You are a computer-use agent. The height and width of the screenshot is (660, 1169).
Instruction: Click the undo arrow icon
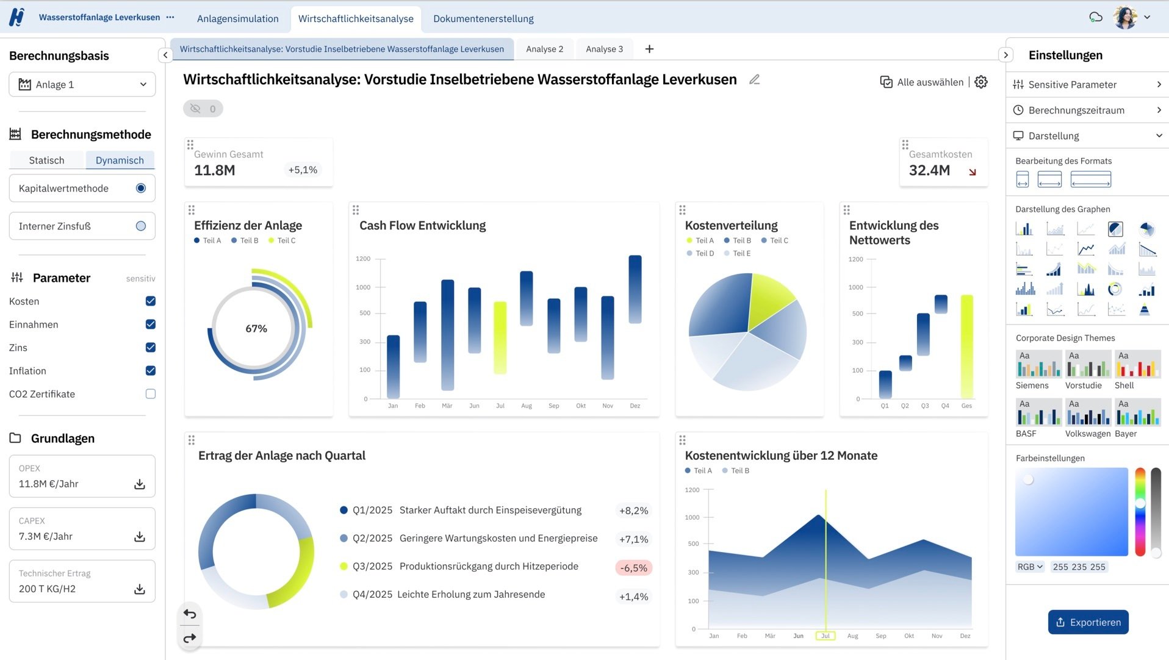click(190, 614)
